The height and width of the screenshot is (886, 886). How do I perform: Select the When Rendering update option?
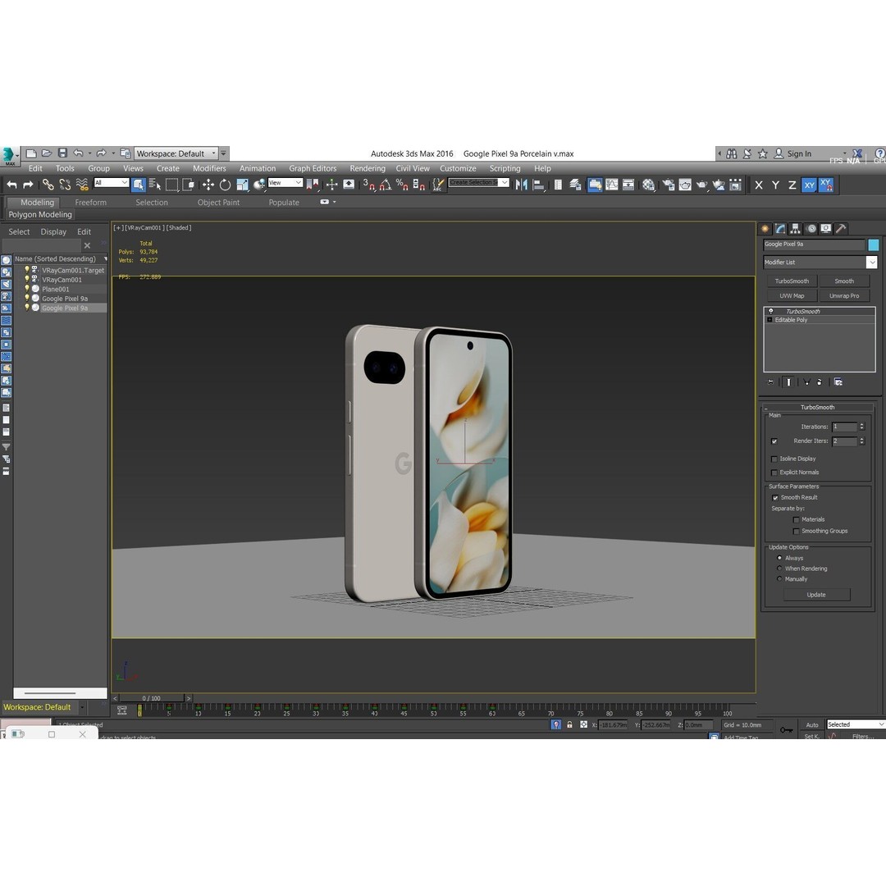tap(780, 569)
